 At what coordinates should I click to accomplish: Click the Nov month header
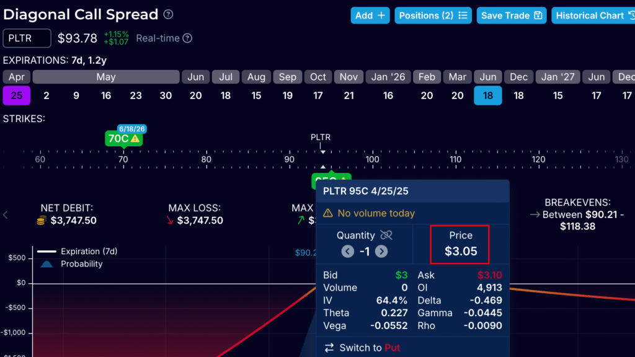[x=349, y=77]
